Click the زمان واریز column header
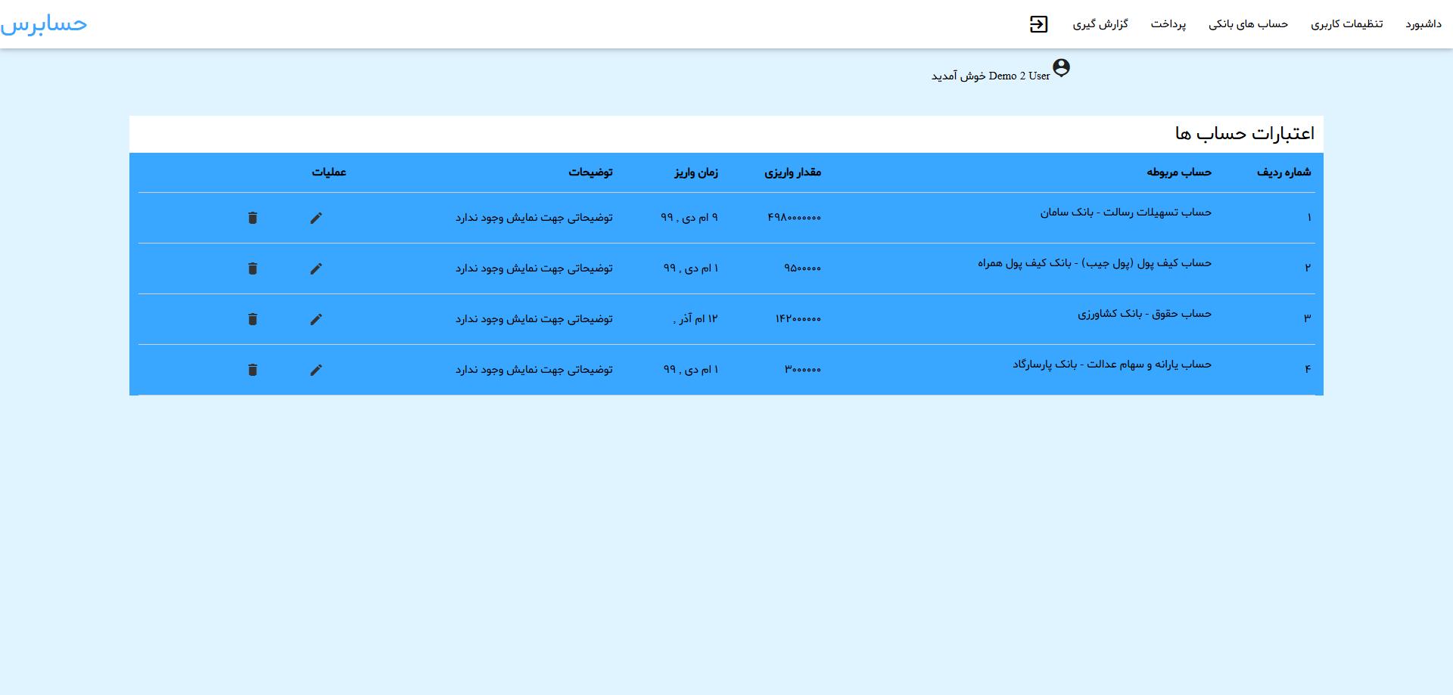This screenshot has width=1453, height=695. (x=696, y=172)
